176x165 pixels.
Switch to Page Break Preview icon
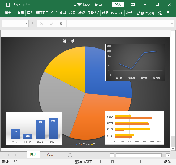123,162
